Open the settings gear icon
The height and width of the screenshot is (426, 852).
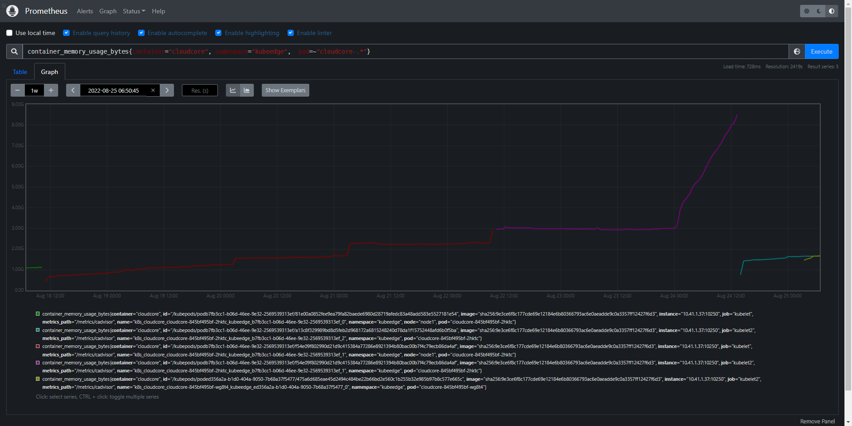[806, 11]
